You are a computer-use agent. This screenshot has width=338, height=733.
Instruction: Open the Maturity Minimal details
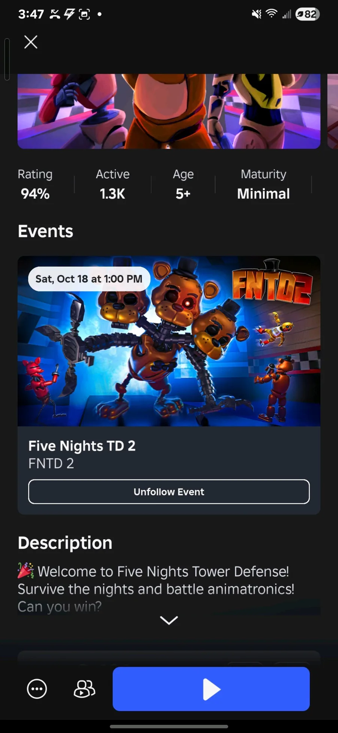coord(263,184)
